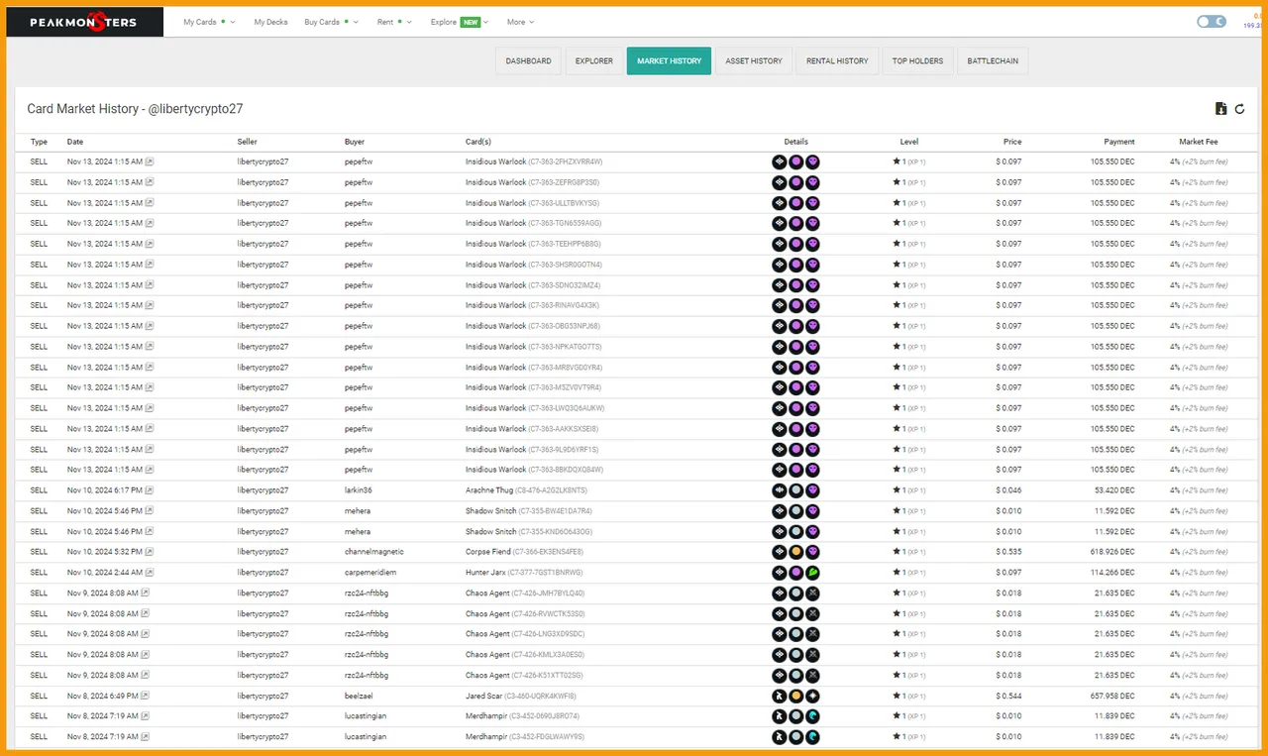Expand the More dropdown menu
This screenshot has width=1268, height=756.
[520, 22]
